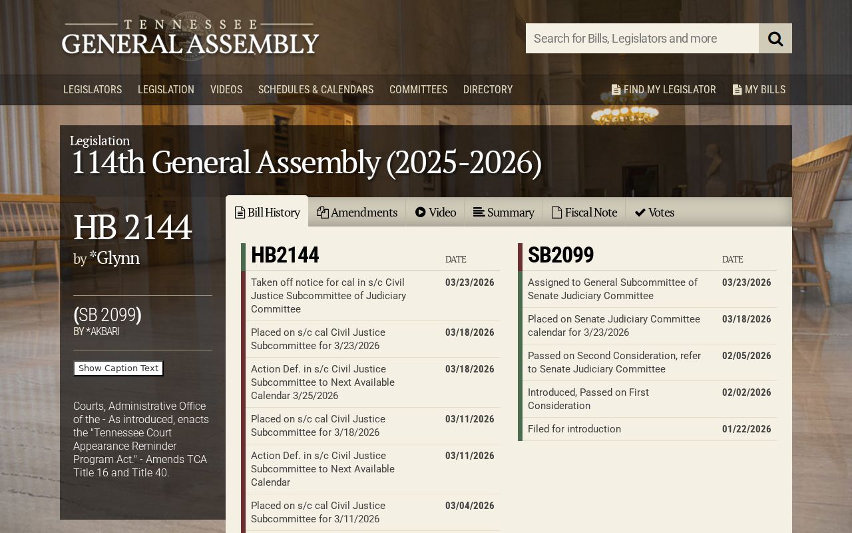
Task: Open Find My Legislator document icon
Action: click(x=616, y=89)
